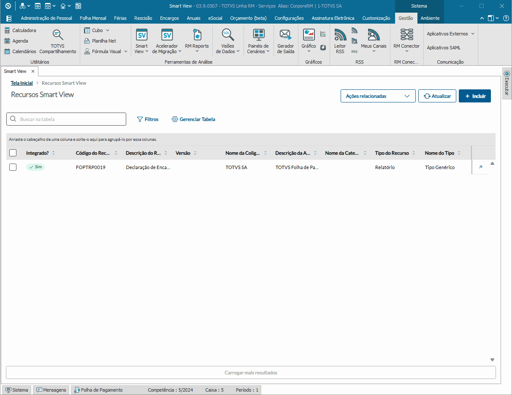Click the Atualizar button

click(x=437, y=96)
